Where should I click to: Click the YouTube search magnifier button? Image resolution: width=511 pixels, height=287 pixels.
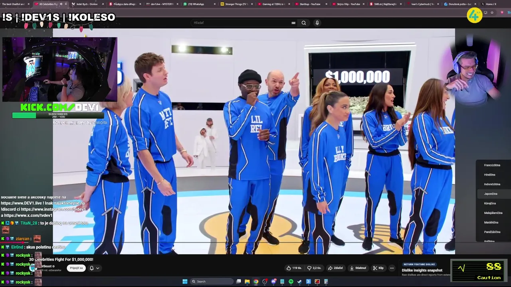click(304, 23)
